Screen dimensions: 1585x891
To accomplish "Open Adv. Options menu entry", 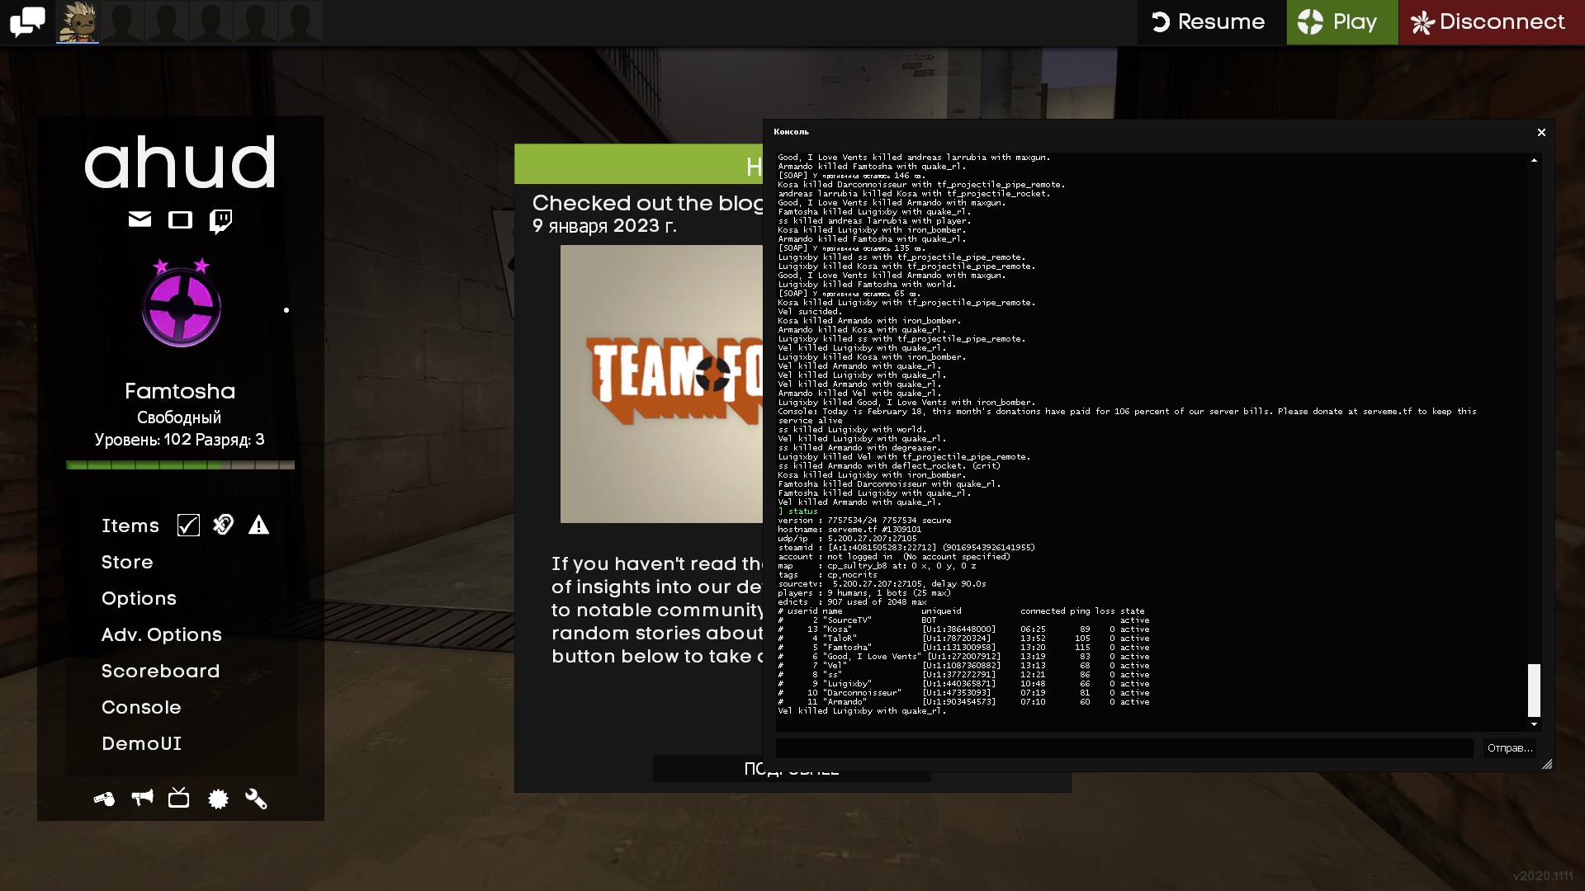I will tap(161, 634).
